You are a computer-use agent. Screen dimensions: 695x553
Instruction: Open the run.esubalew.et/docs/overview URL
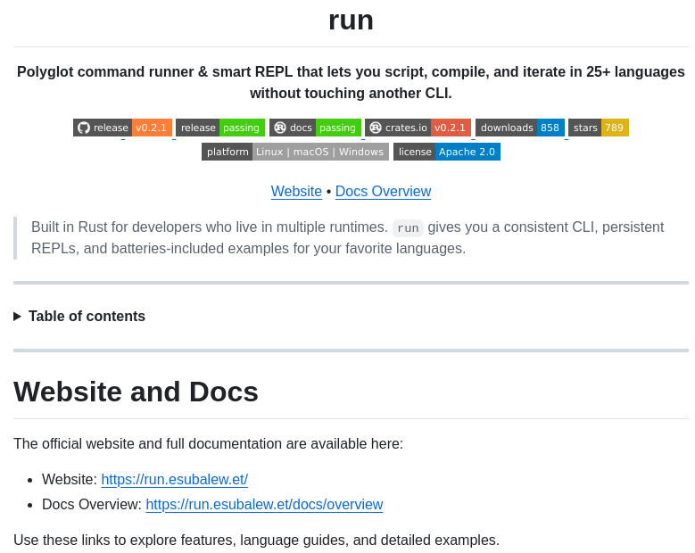[264, 505]
